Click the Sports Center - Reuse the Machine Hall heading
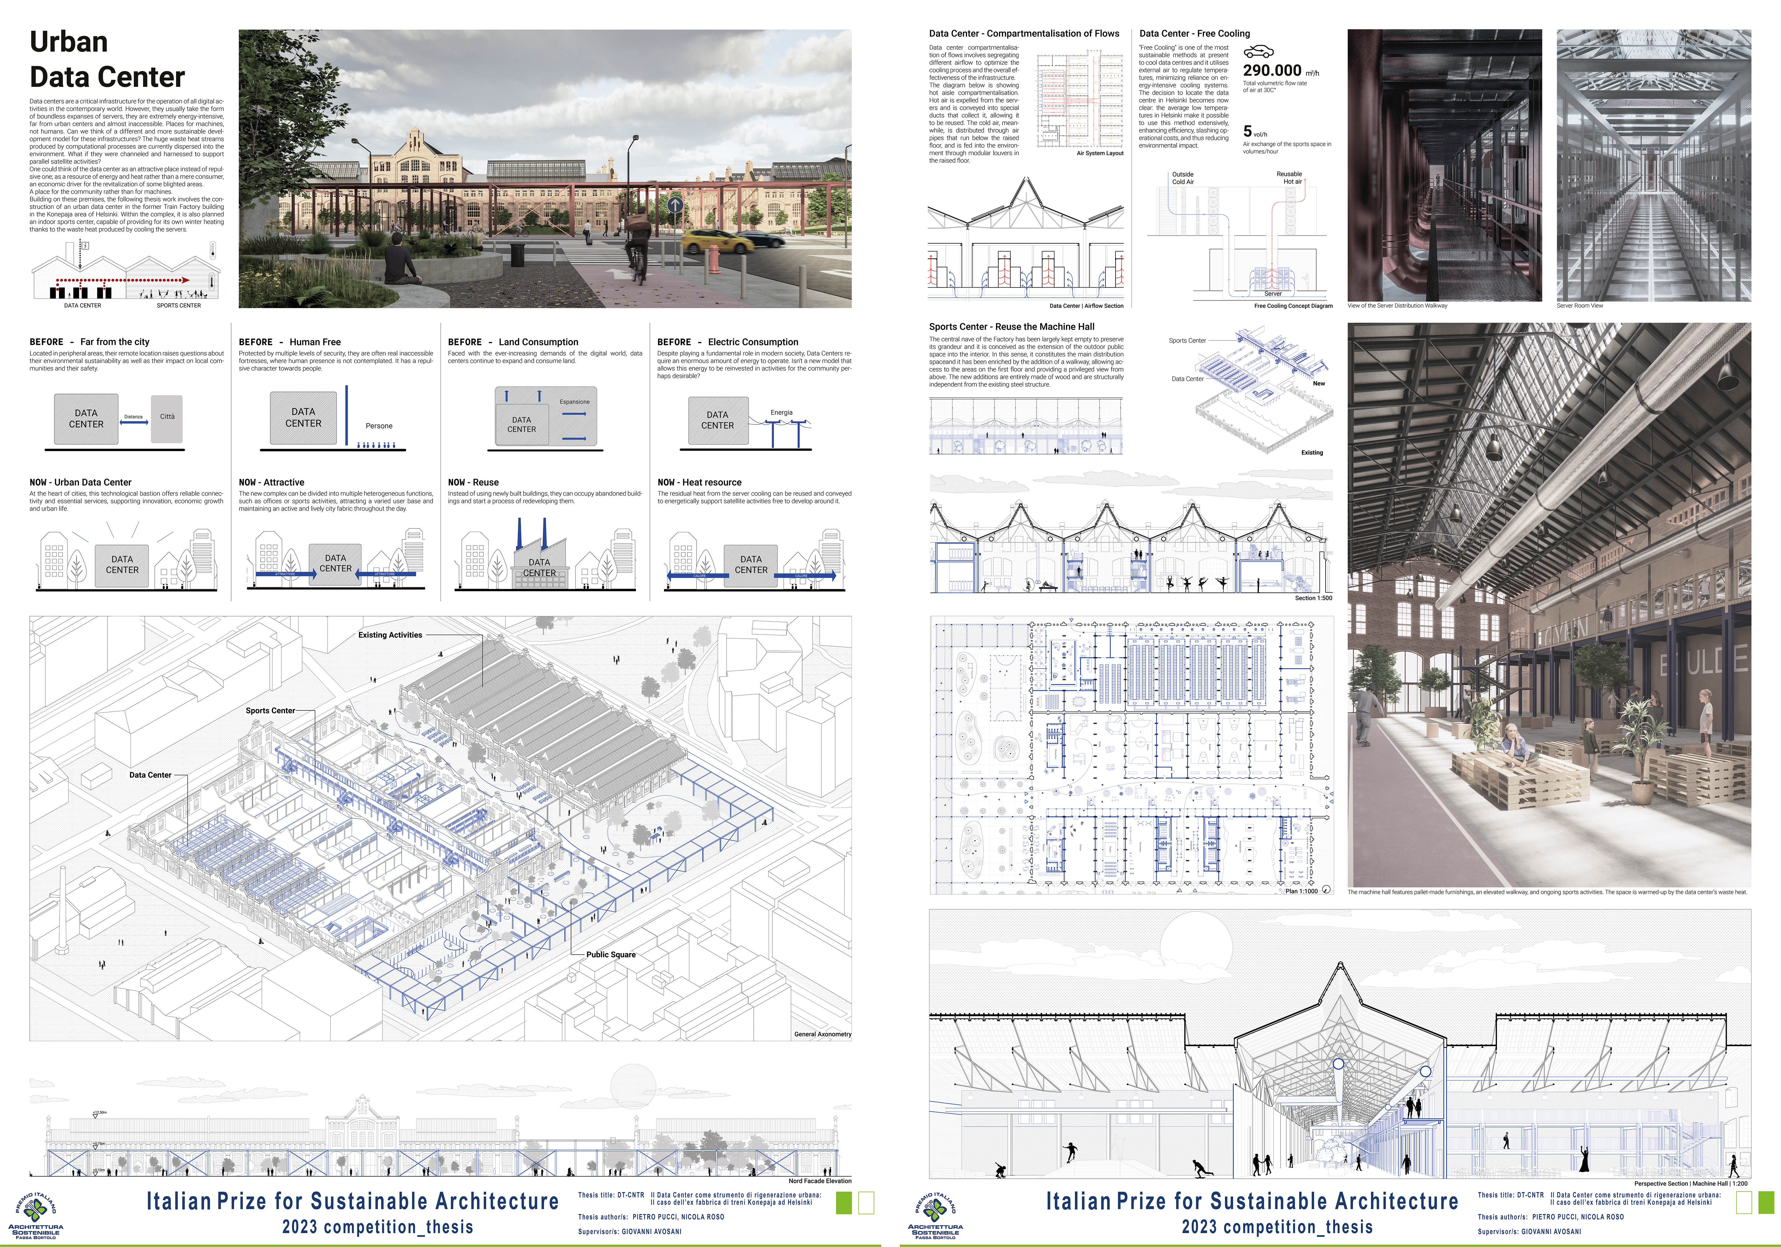 1012,326
